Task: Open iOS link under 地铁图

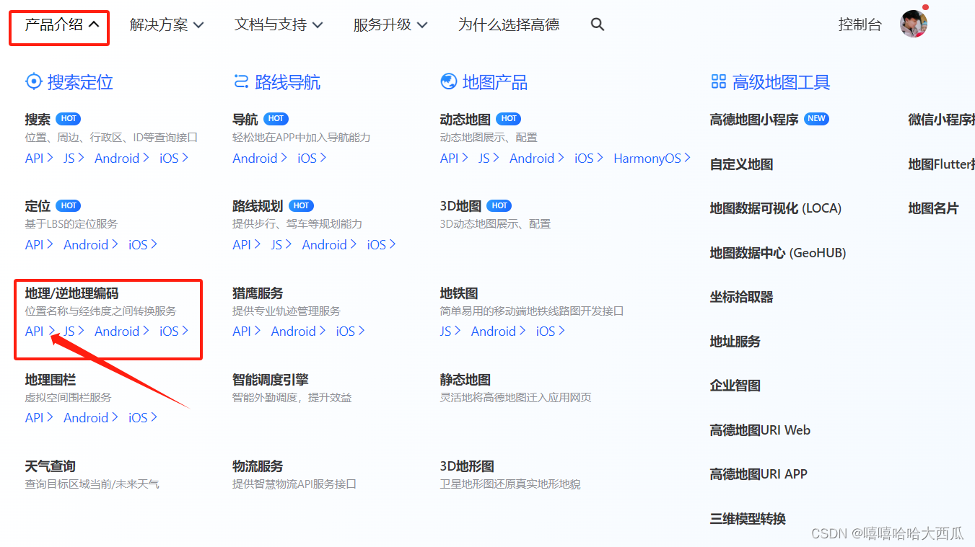Action: click(551, 331)
